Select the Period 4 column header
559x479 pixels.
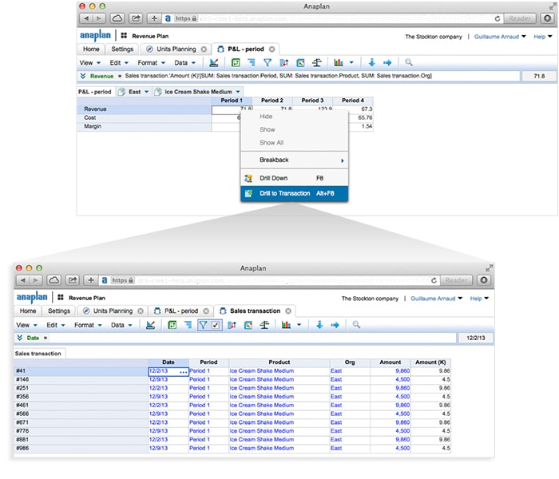(x=353, y=101)
